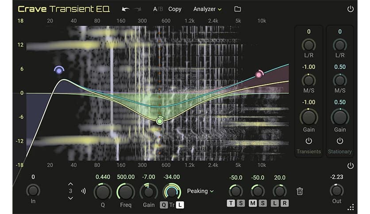370x214 pixels.
Task: Click the knob above the M/S buttons
Action: (258, 191)
